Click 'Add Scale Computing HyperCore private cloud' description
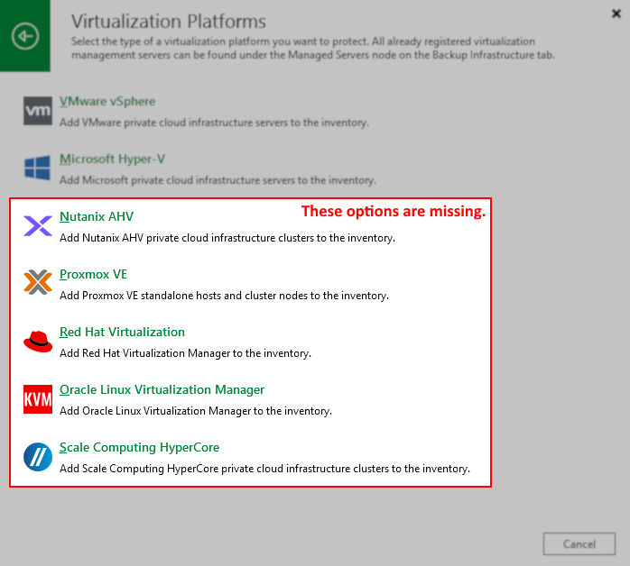 coord(264,469)
